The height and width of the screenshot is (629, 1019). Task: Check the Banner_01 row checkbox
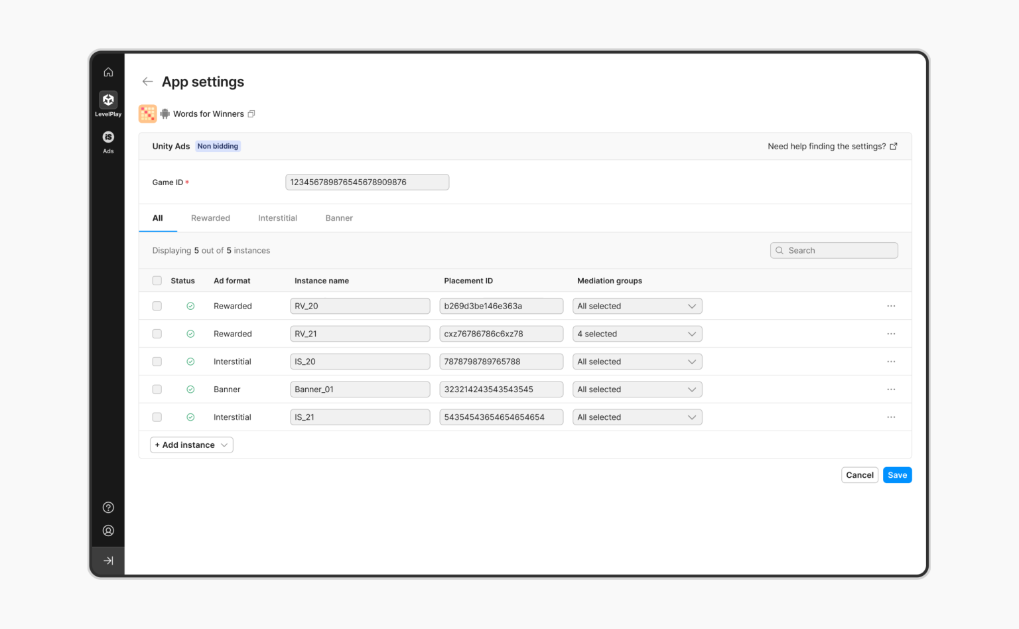157,389
